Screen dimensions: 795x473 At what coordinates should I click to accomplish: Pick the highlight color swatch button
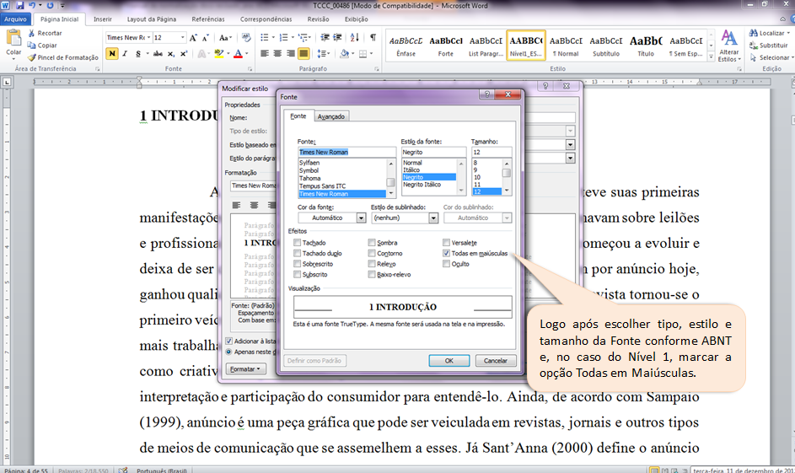[x=218, y=54]
